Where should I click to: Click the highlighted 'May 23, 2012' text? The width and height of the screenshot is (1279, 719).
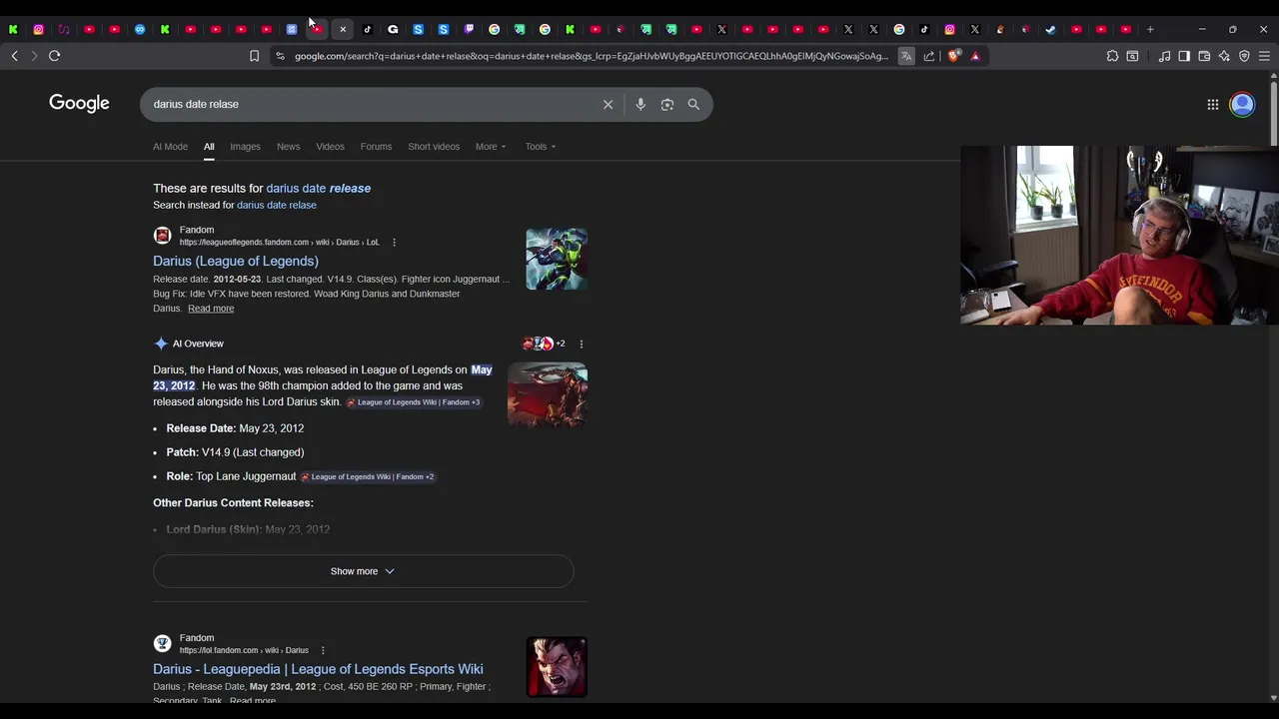click(x=322, y=377)
